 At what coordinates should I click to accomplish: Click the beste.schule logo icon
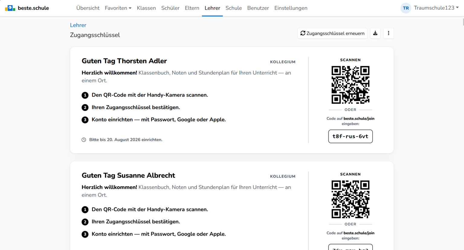(10, 8)
